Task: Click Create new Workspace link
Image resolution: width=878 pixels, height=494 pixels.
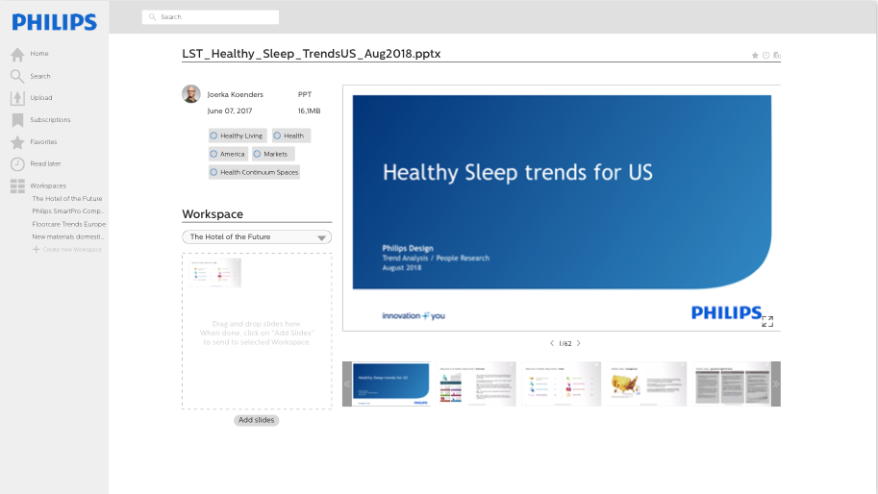Action: click(x=67, y=250)
